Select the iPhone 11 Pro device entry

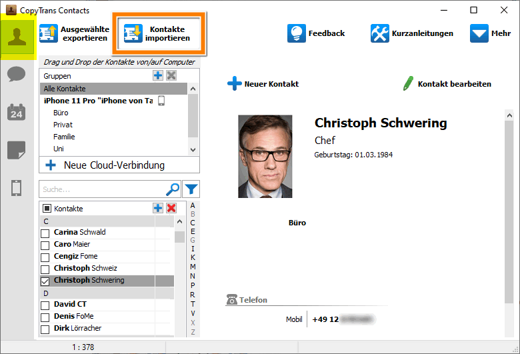104,101
